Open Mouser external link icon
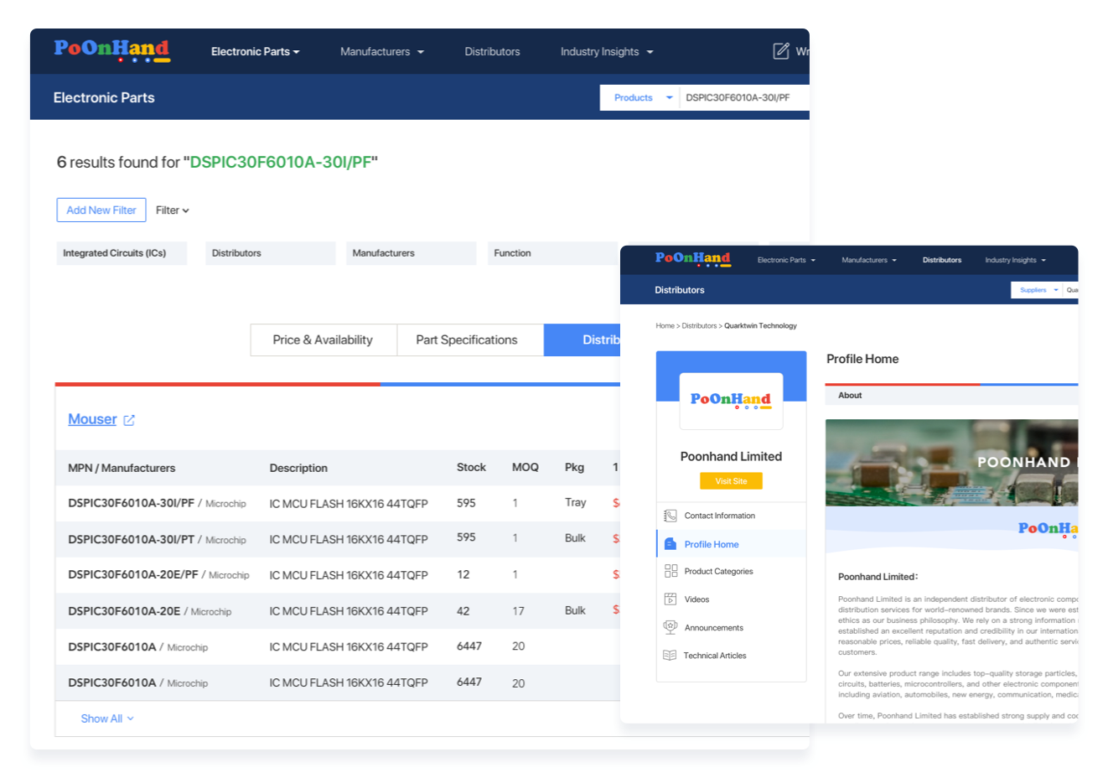 pos(129,420)
